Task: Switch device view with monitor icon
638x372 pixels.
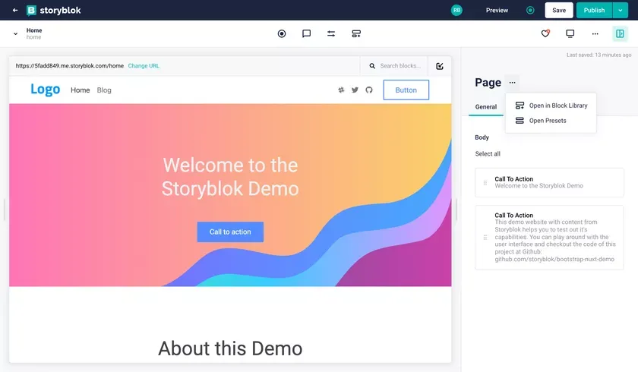Action: click(570, 33)
